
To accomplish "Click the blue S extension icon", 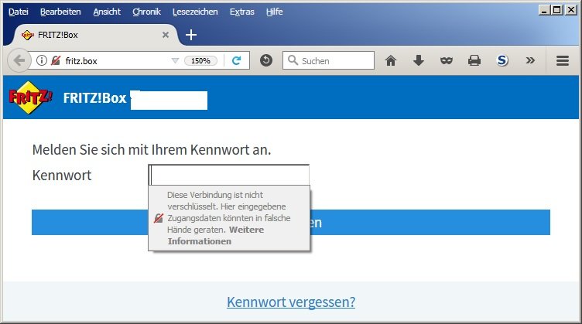I will [502, 60].
